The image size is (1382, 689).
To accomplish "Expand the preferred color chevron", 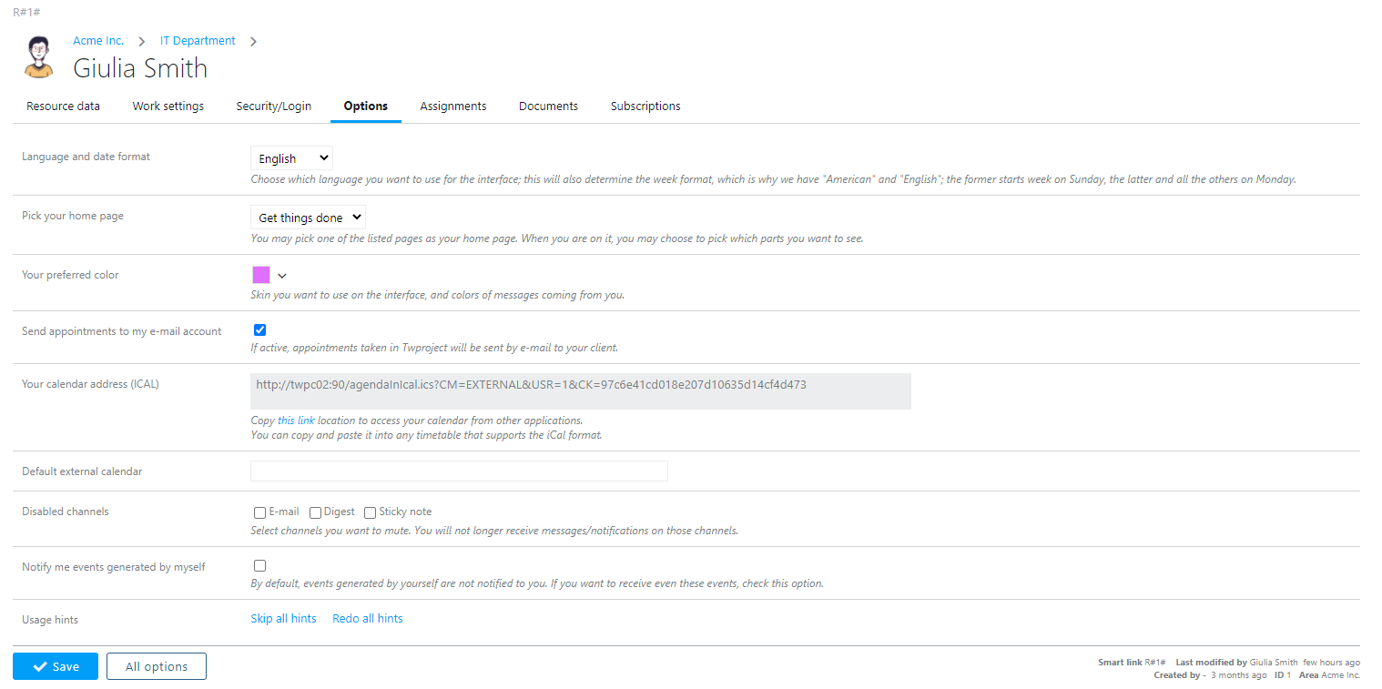I will (x=282, y=276).
